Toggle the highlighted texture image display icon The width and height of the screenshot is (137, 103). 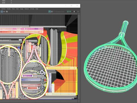[x=49, y=12]
